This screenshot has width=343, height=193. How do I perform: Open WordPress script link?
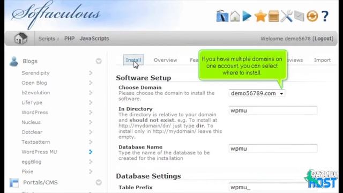[34, 113]
